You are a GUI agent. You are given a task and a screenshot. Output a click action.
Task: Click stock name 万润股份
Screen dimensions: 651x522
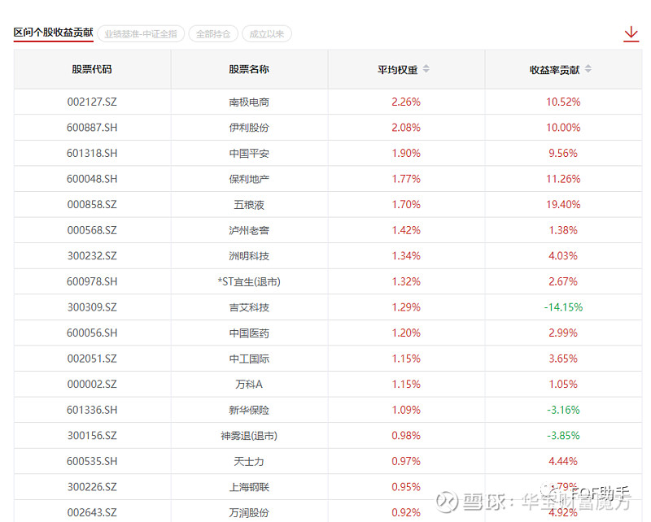249,514
